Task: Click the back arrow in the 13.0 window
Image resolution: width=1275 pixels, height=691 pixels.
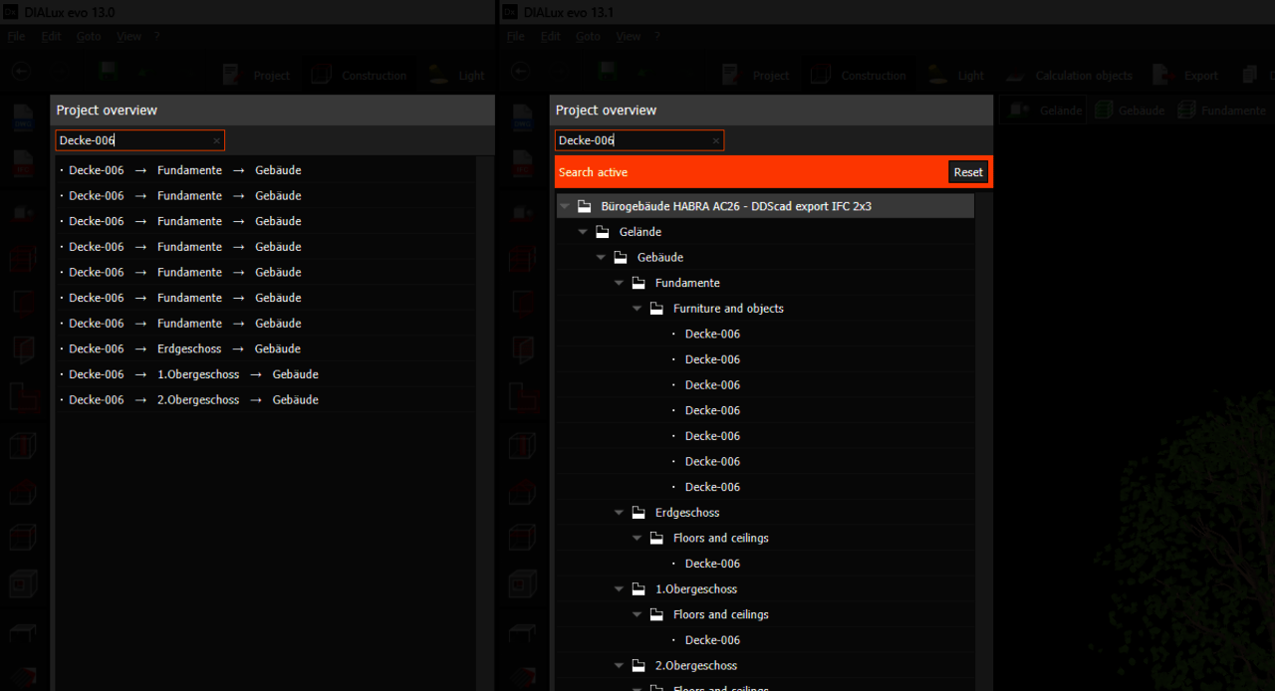Action: point(21,72)
